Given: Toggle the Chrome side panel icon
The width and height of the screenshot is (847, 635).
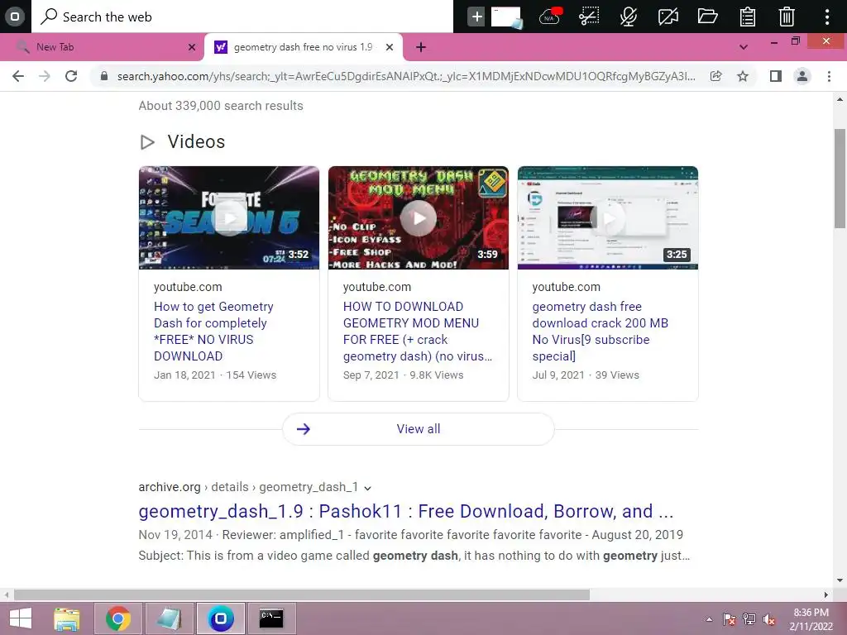Looking at the screenshot, I should click(x=776, y=76).
